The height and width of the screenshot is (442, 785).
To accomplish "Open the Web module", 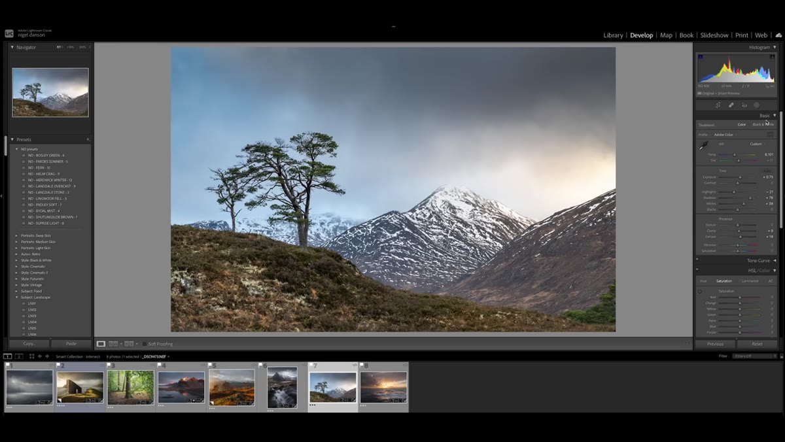I will (x=761, y=35).
